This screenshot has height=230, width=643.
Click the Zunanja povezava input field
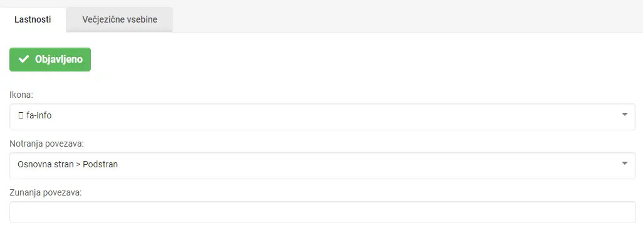pos(323,212)
